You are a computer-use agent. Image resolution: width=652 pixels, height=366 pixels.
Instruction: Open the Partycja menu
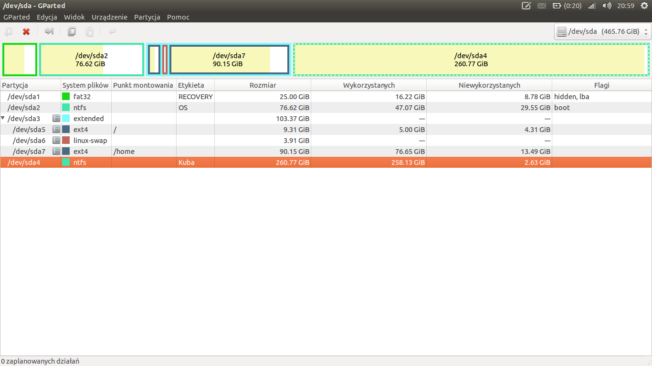147,17
